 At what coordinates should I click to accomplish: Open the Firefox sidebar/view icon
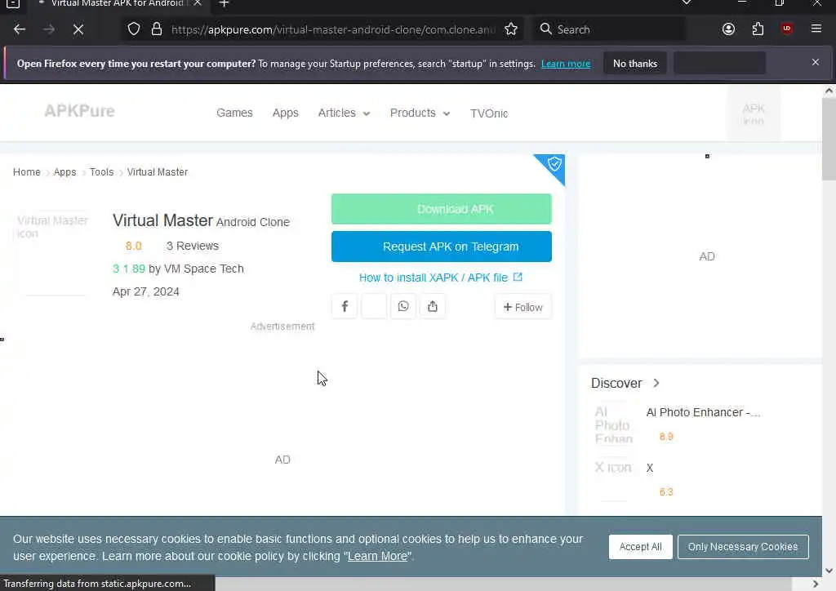(13, 4)
